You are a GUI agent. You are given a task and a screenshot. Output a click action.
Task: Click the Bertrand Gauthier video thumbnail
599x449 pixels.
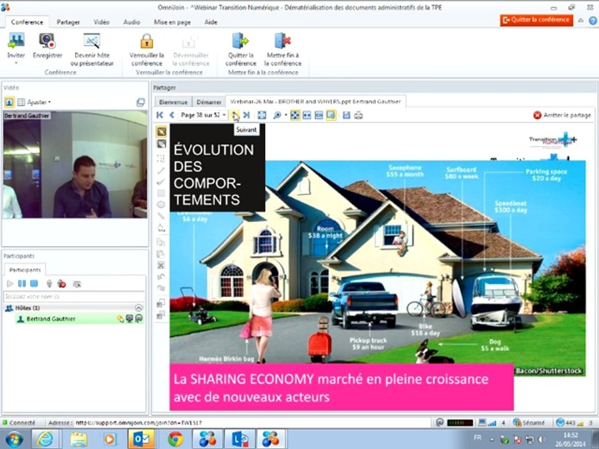pos(75,165)
